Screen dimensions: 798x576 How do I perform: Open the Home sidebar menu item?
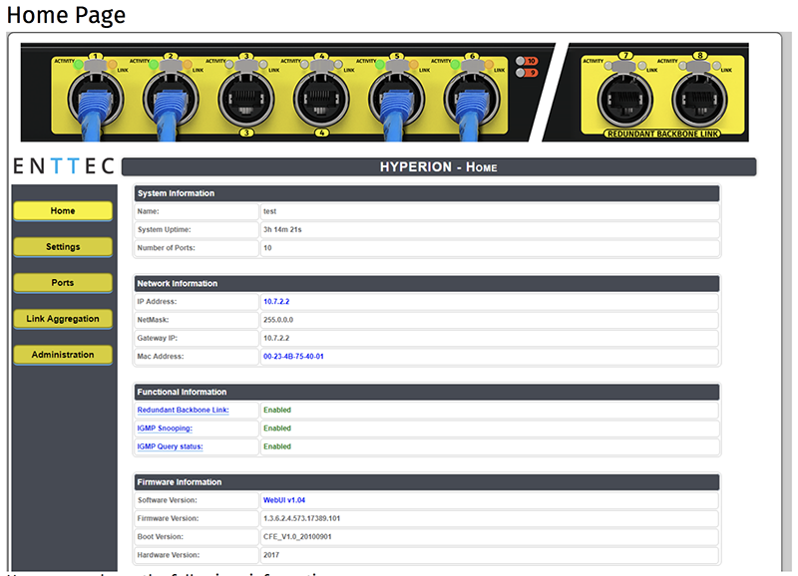point(63,211)
